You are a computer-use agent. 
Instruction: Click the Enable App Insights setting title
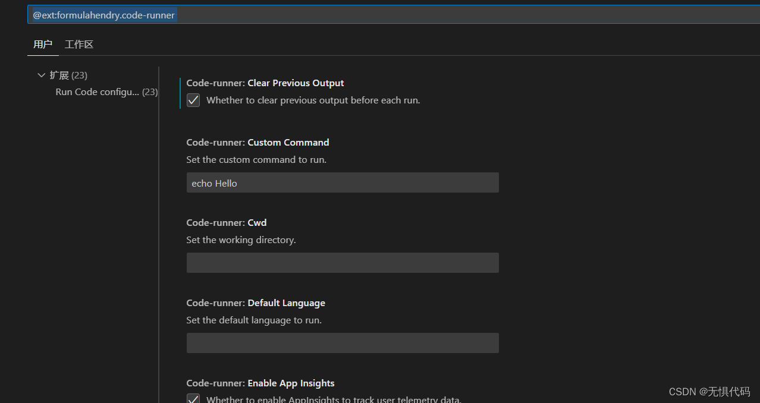260,383
